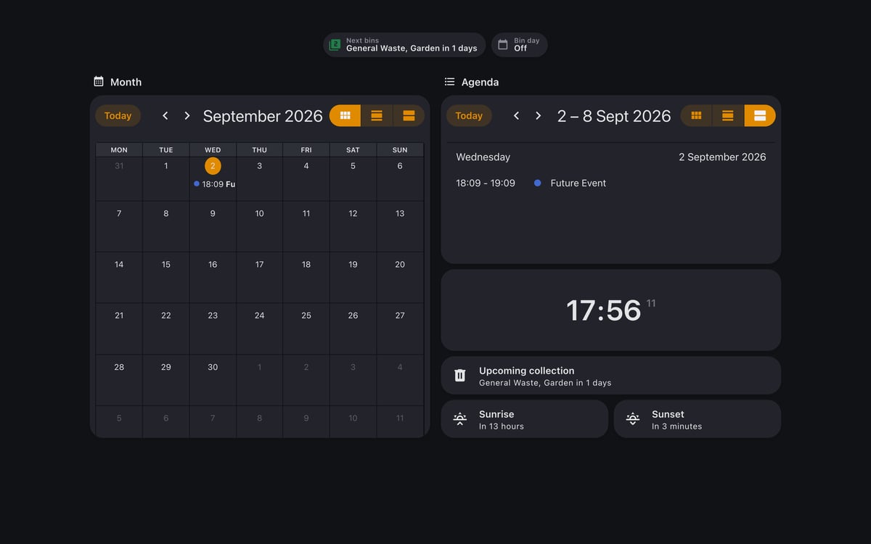Click the 2 – 8 Sept 2026 title

tap(614, 116)
